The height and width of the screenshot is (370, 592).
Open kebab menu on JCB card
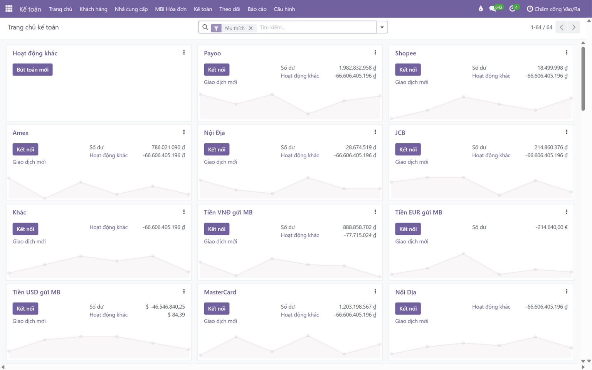point(567,132)
